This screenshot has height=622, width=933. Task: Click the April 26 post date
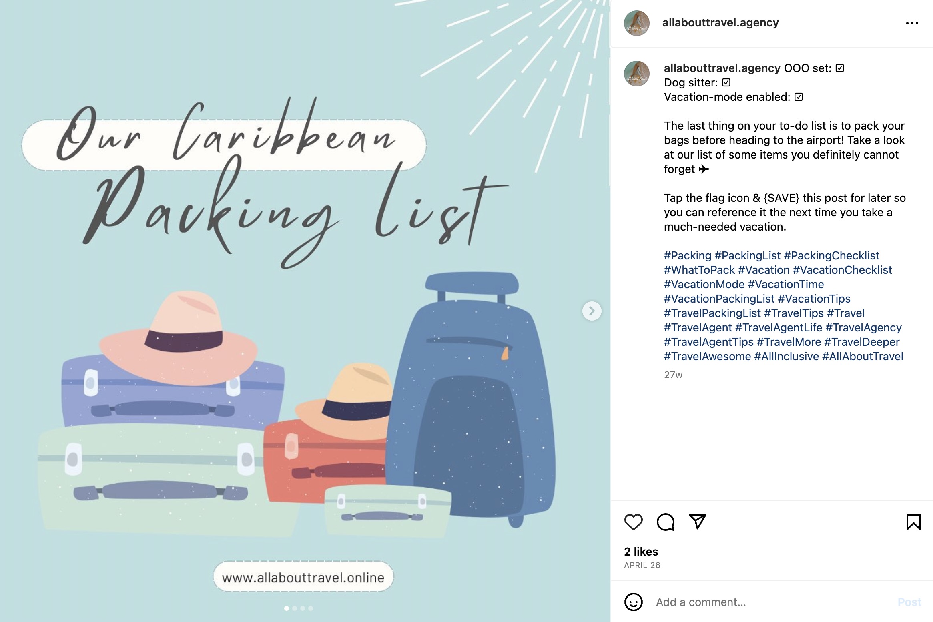tap(642, 565)
